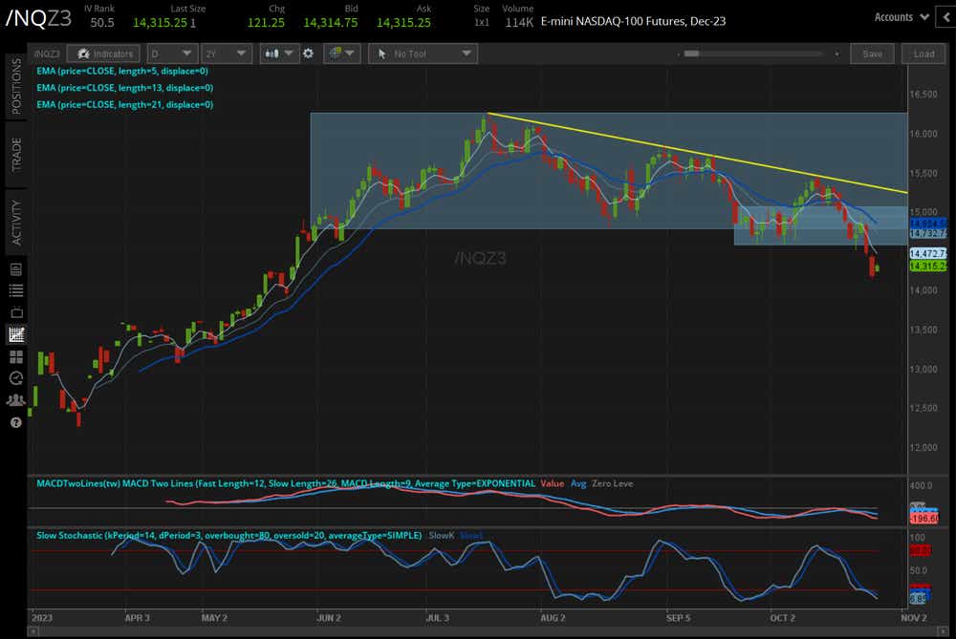The height and width of the screenshot is (639, 956).
Task: Open the help question mark icon
Action: coord(16,422)
